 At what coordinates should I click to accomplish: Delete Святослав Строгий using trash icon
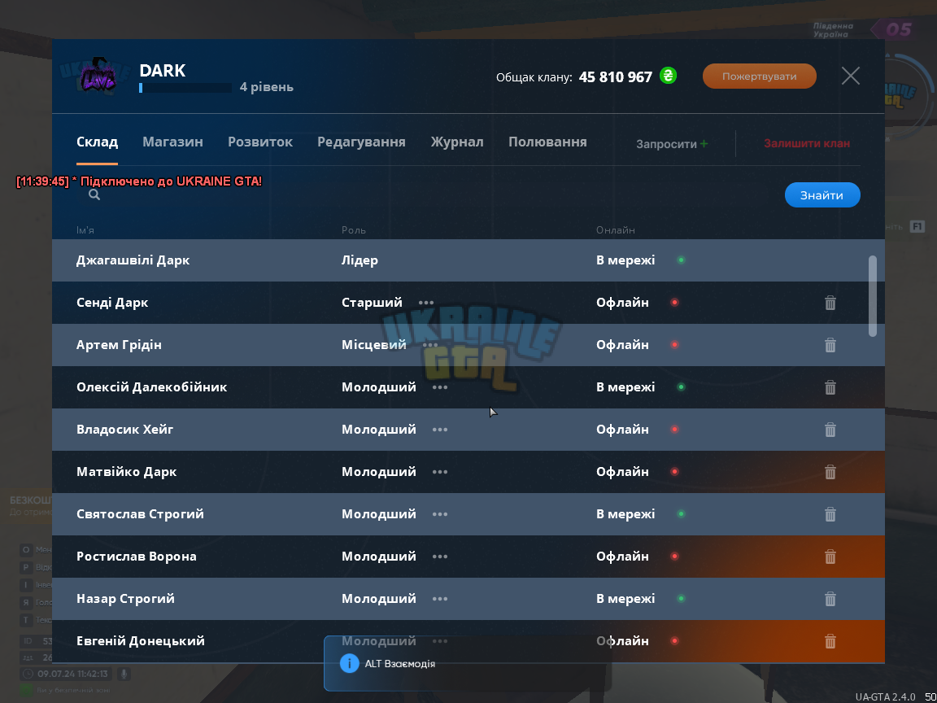tap(830, 515)
